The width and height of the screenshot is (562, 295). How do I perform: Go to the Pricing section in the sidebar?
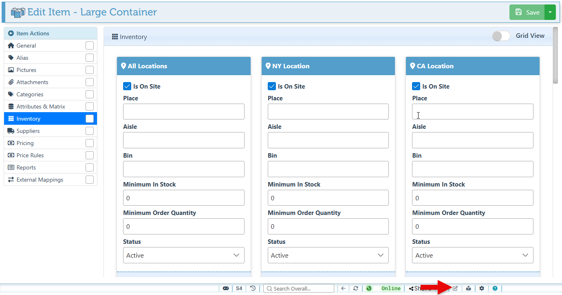pos(25,143)
